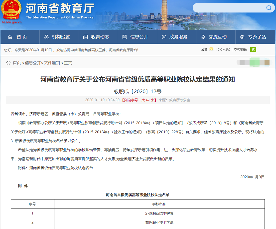The height and width of the screenshot is (229, 276).
Task: Click the temperature 10℃~3℃ text
Action: pos(223,50)
